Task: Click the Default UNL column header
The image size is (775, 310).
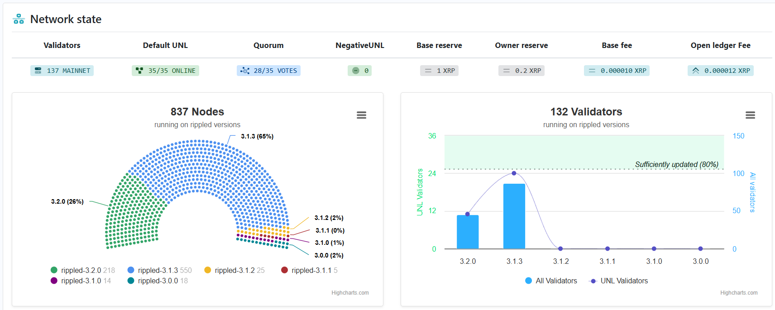Action: coord(165,45)
